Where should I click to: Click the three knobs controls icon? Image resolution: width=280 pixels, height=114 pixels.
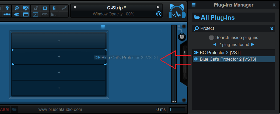click(x=7, y=14)
